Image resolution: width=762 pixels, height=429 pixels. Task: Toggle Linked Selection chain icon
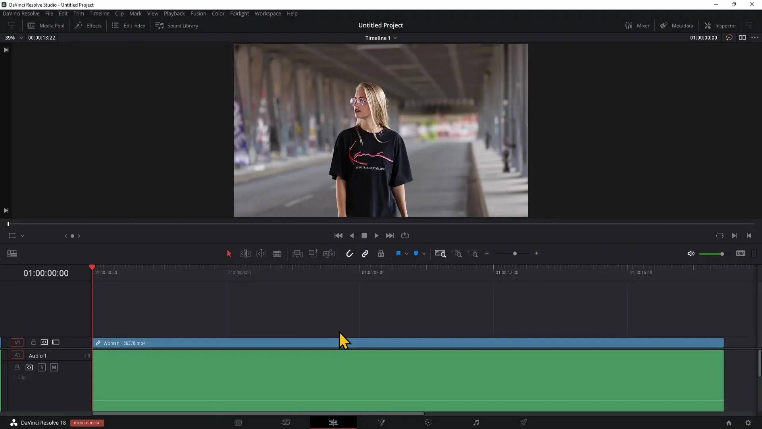(365, 254)
